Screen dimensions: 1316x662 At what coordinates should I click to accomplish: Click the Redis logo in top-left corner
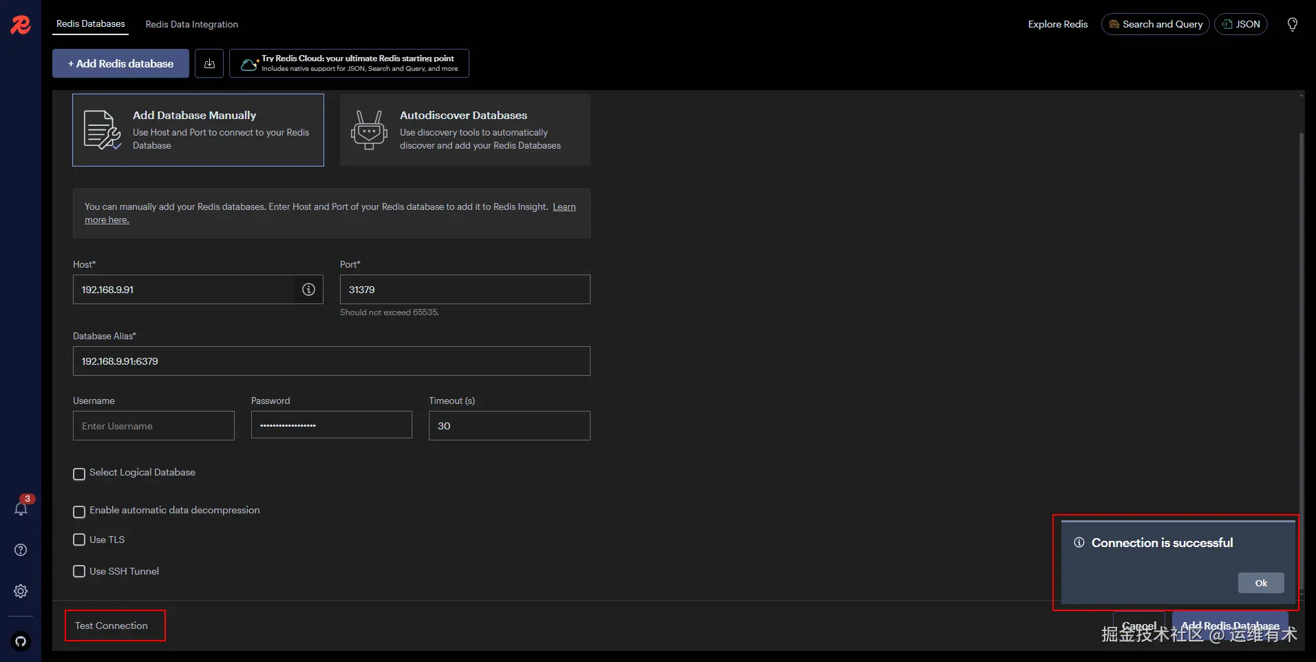20,24
